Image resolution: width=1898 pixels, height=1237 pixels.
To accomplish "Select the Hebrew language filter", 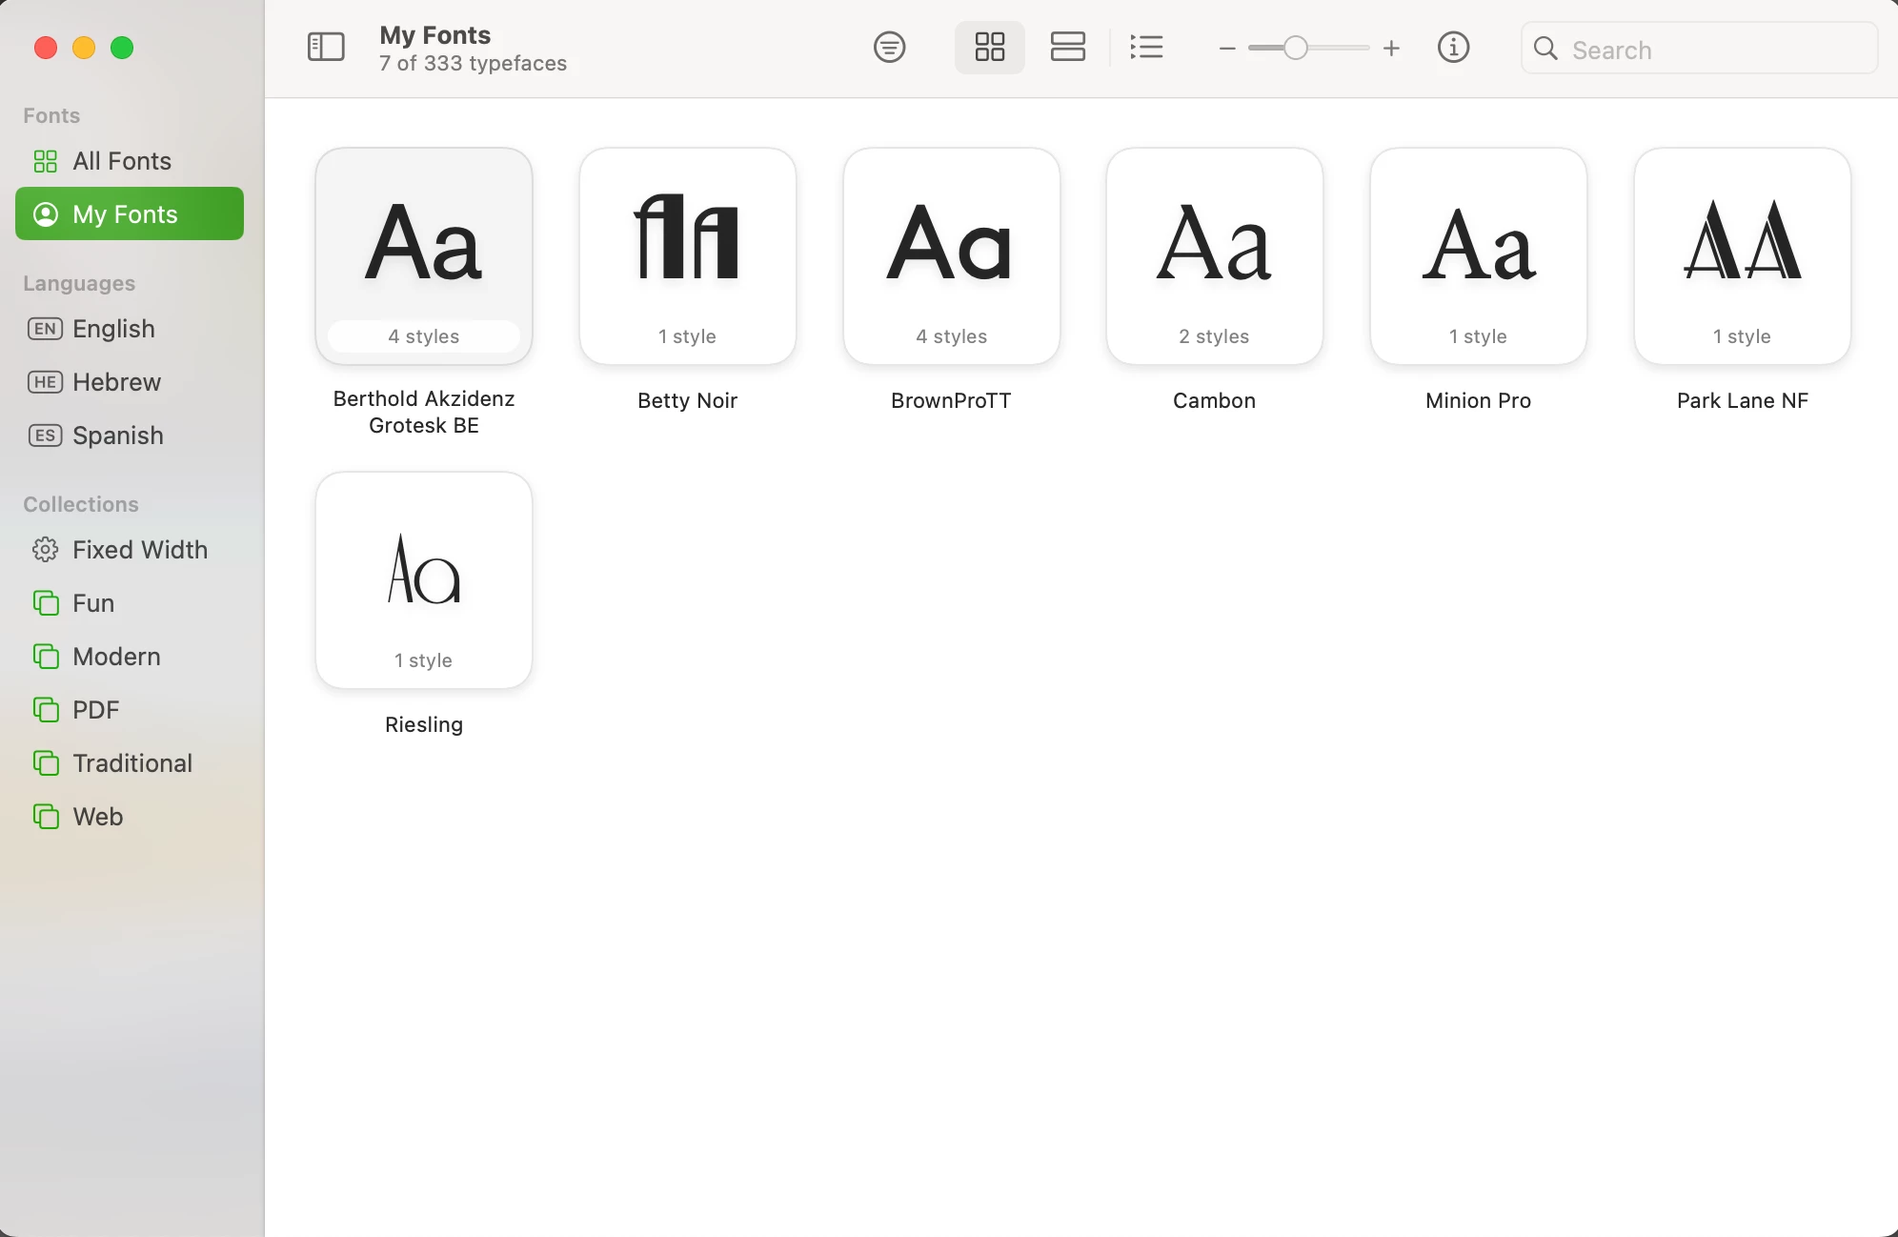I will pyautogui.click(x=116, y=382).
